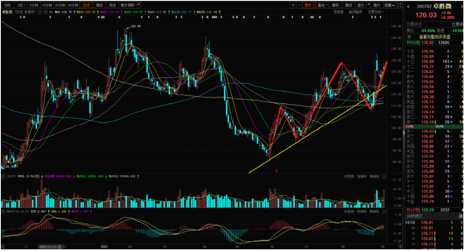Click the MA10:119.33 indicator label

[86, 12]
